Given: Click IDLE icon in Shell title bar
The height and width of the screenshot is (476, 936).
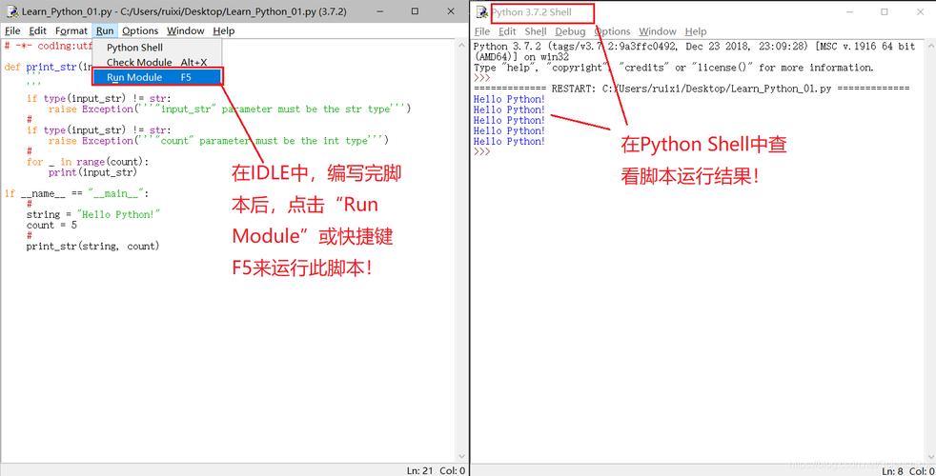Looking at the screenshot, I should click(x=482, y=12).
